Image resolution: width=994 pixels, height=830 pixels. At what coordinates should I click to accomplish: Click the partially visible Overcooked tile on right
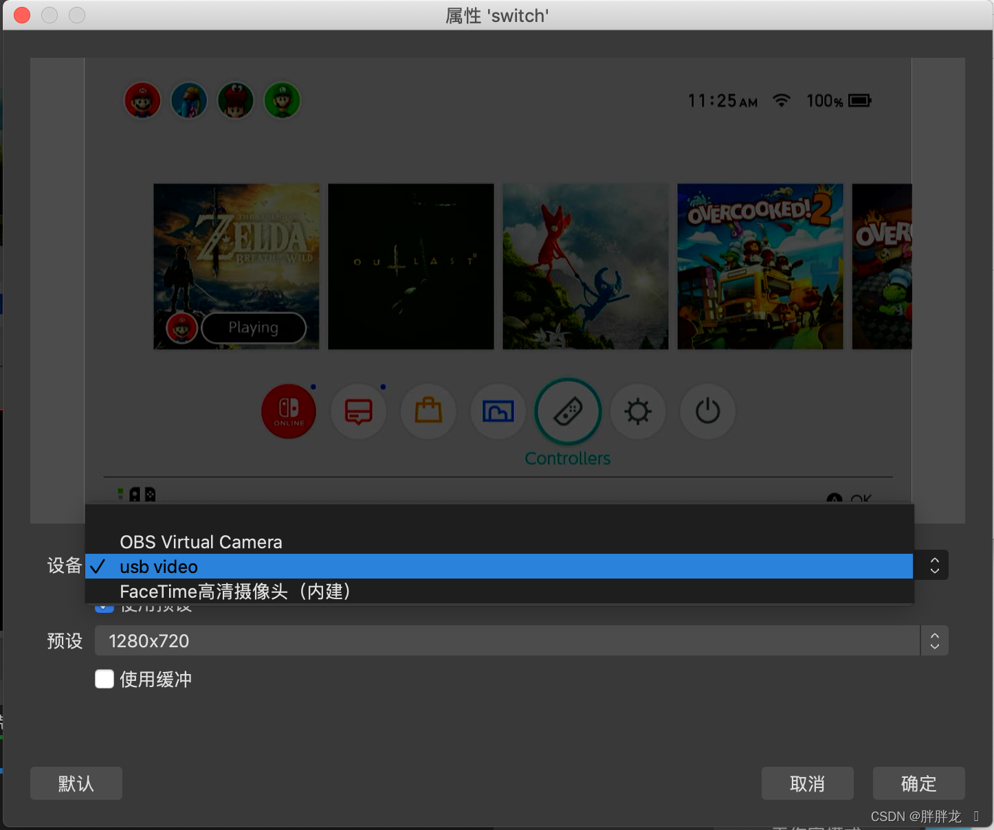point(882,267)
